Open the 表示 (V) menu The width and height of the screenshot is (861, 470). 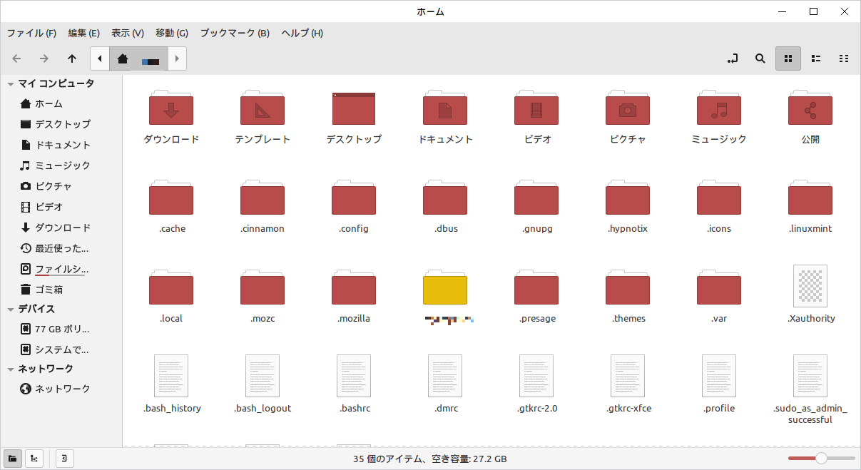click(x=128, y=33)
